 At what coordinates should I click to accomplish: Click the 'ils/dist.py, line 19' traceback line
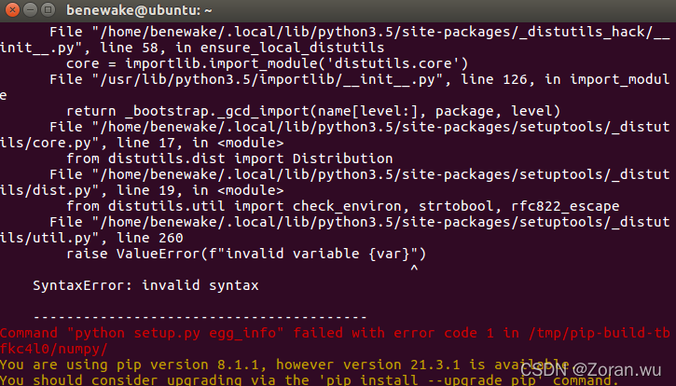point(142,190)
